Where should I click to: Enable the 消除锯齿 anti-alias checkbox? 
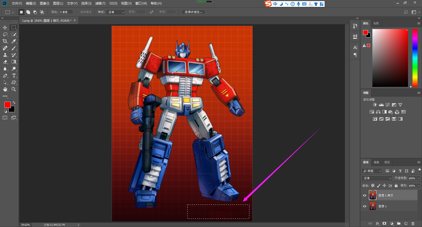(77, 12)
